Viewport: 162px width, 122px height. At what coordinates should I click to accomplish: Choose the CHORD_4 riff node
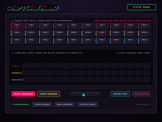click(x=60, y=33)
